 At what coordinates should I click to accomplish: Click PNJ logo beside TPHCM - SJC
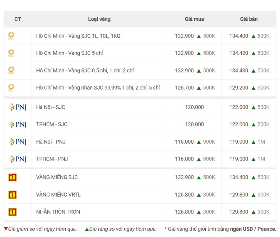pos(18,124)
